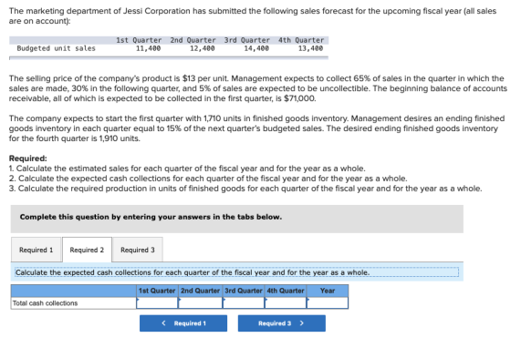Select the 2nd Quarter cash collections field
The image size is (511, 348).
(201, 302)
